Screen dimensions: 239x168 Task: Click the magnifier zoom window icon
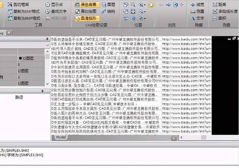point(133,5)
